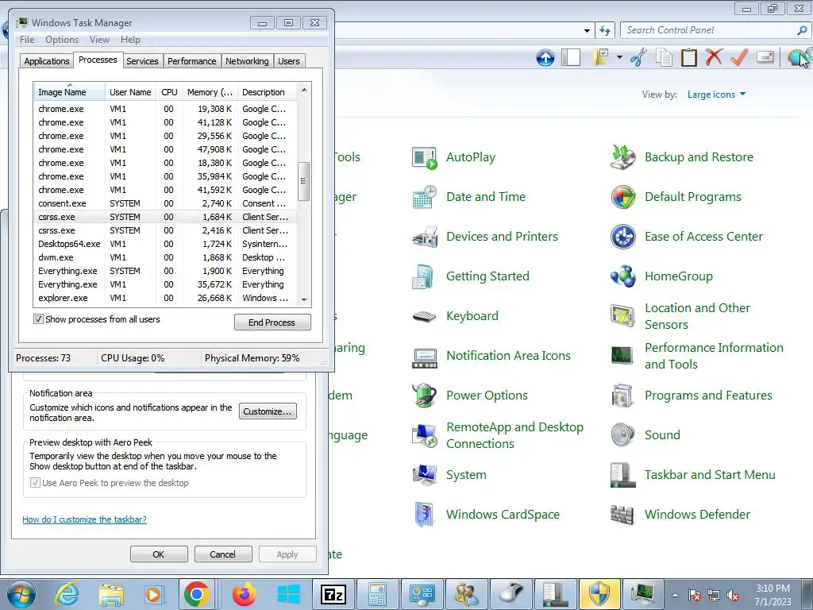Open the Help menu in Task Manager

click(x=130, y=40)
